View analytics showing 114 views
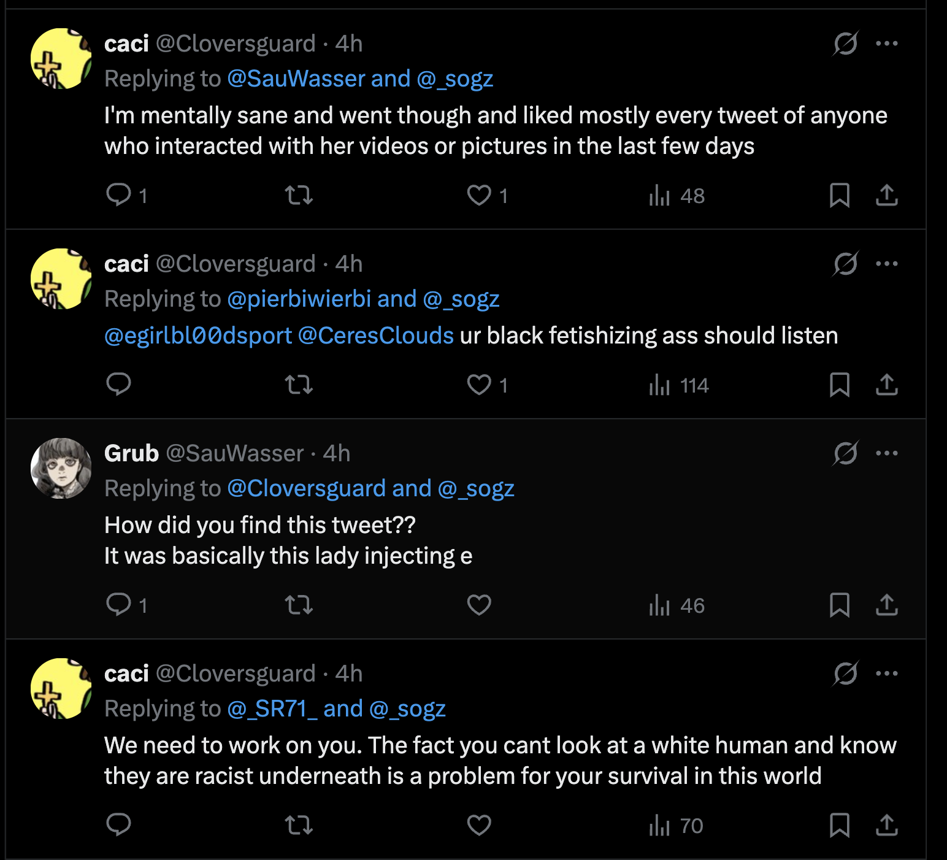 tap(678, 385)
